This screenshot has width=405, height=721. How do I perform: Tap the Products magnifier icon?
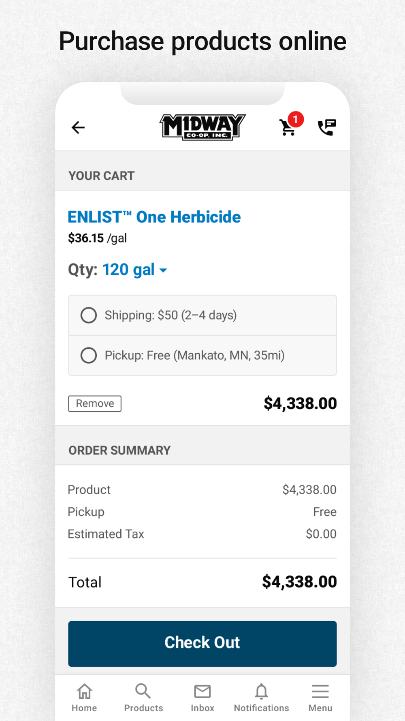(x=143, y=691)
